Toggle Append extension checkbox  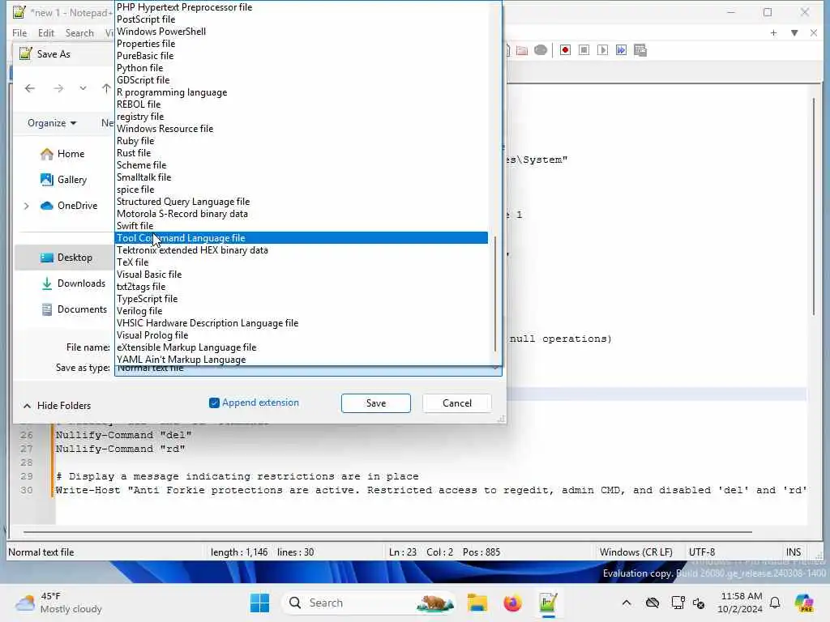[x=214, y=403]
